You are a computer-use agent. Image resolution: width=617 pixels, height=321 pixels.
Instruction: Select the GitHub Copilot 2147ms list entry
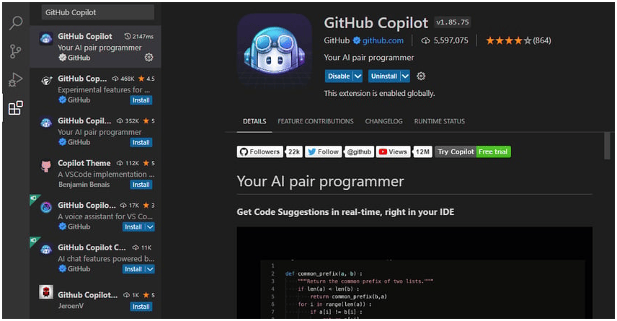(95, 47)
